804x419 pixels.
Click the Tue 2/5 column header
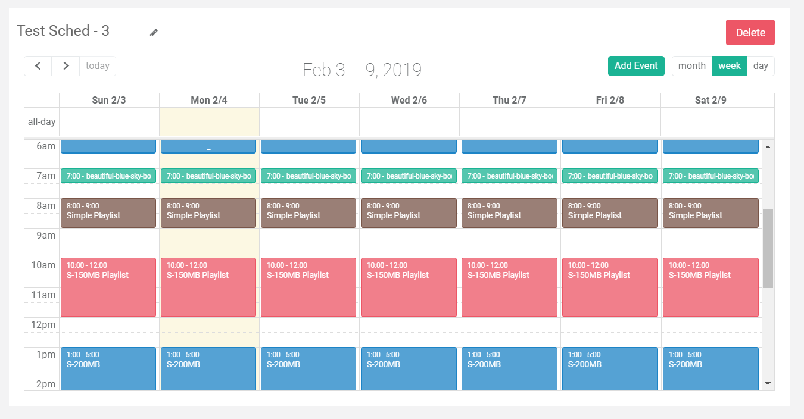[308, 99]
